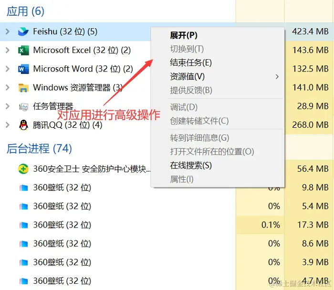The image size is (334, 290).
Task: Click the Microsoft Word icon
Action: coord(23,69)
